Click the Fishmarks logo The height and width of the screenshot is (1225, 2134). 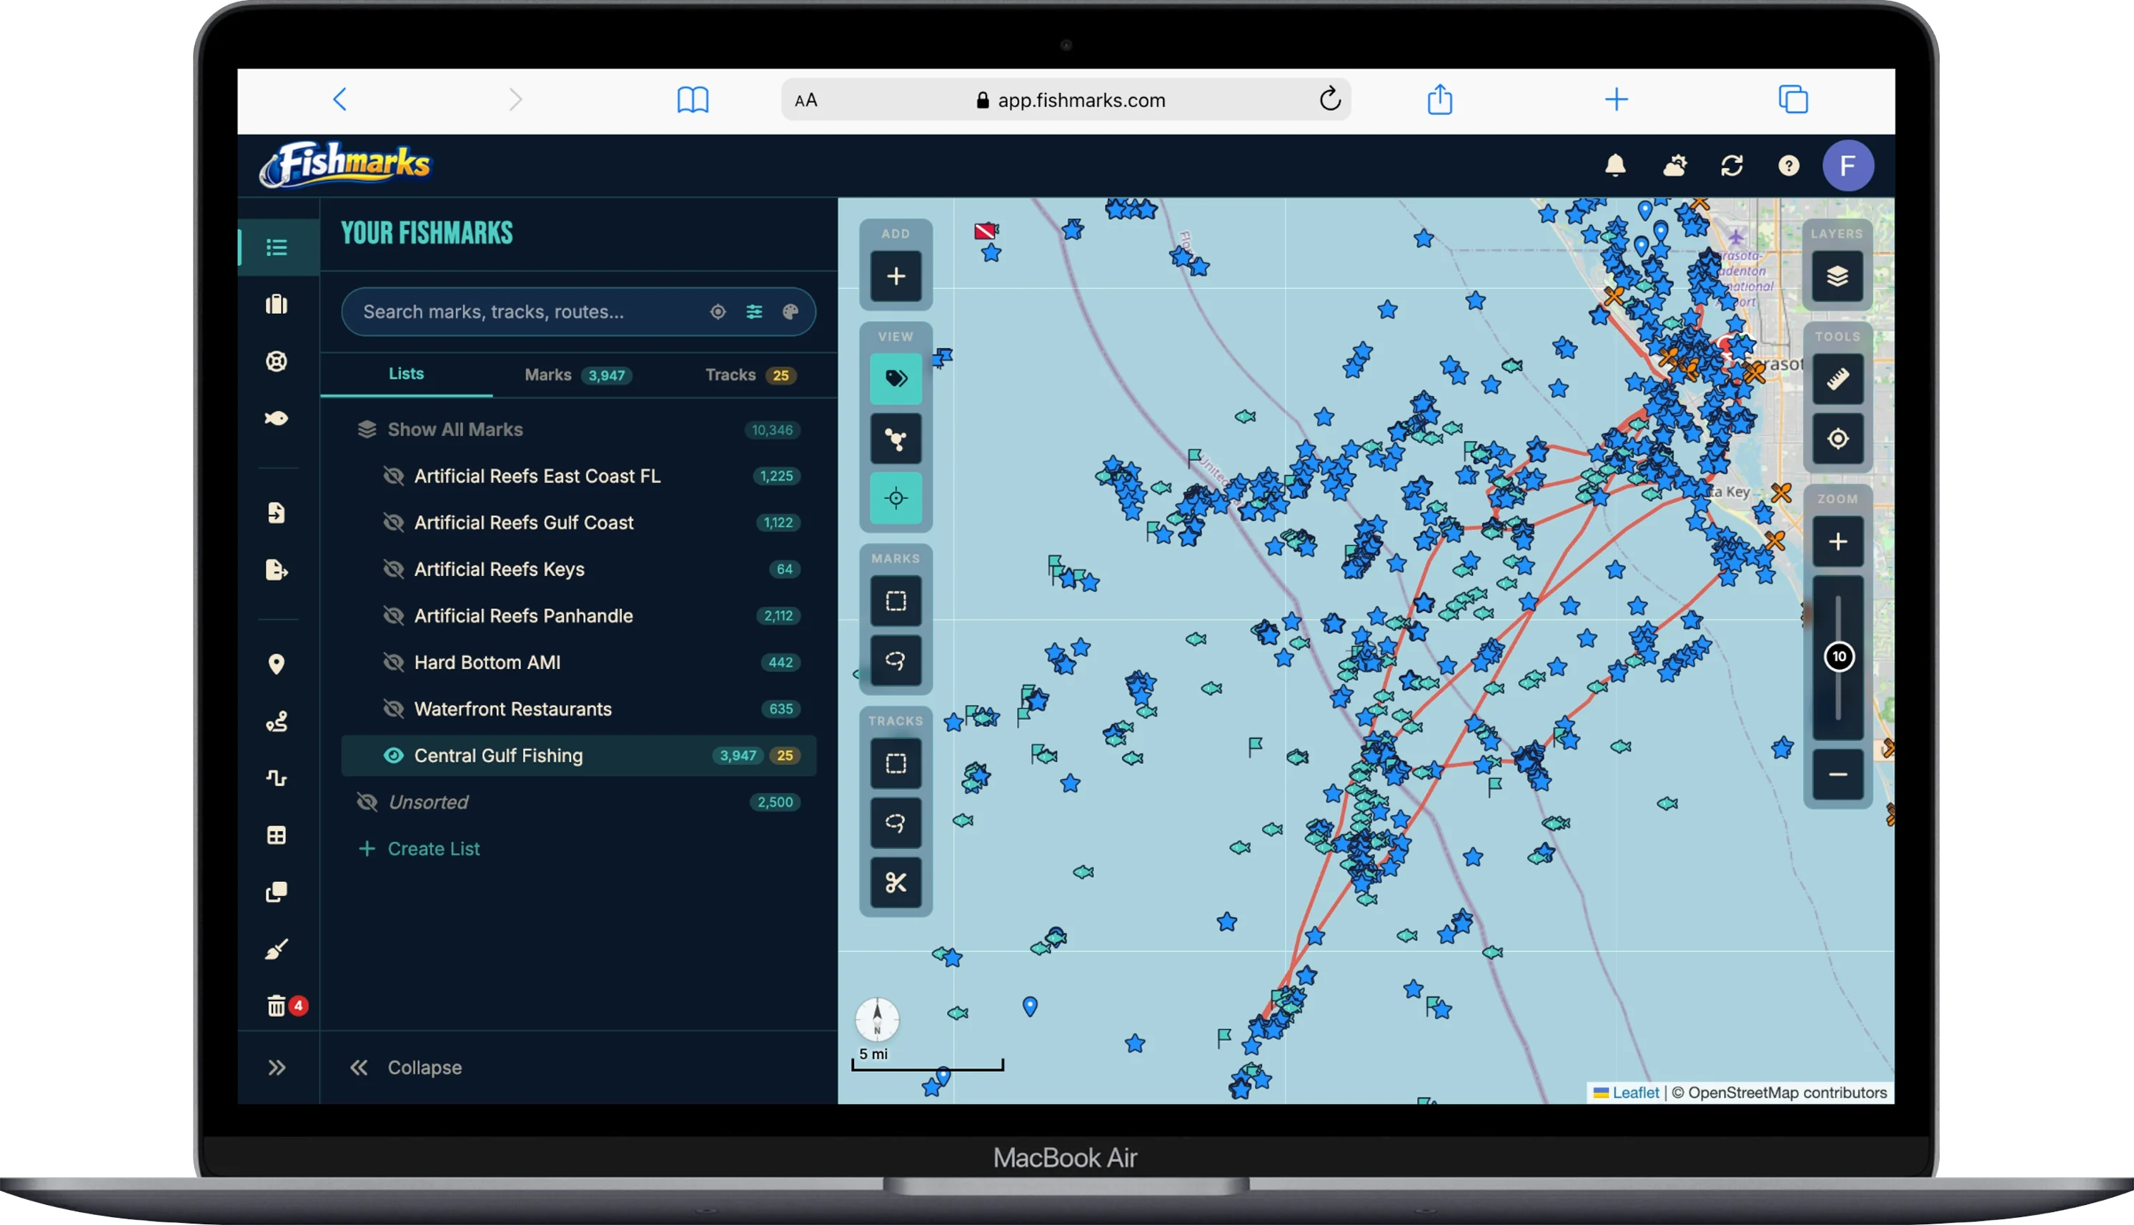tap(345, 164)
